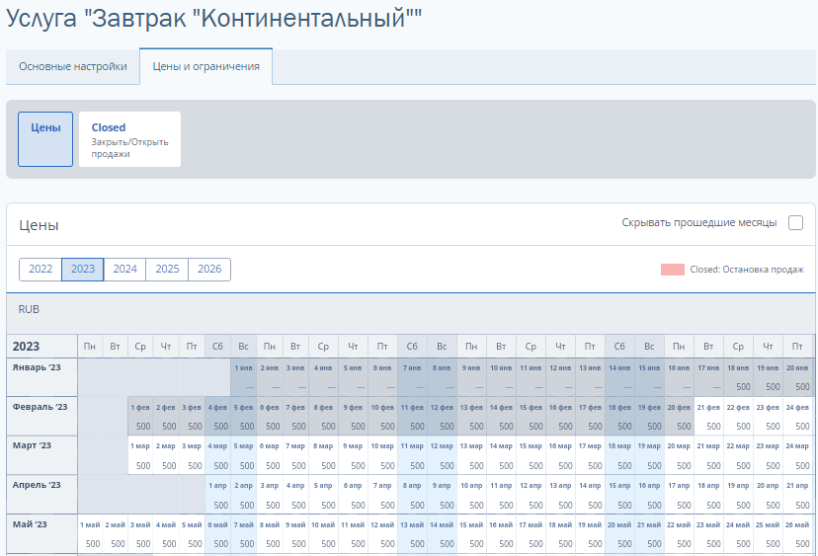Select the 9 май price cell
Image resolution: width=818 pixels, height=556 pixels.
[x=295, y=533]
